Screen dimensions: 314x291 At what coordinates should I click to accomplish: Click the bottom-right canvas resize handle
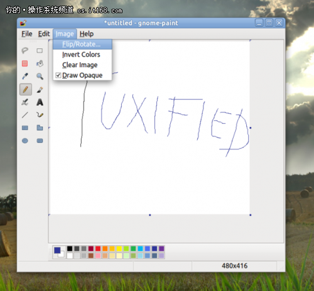point(251,215)
